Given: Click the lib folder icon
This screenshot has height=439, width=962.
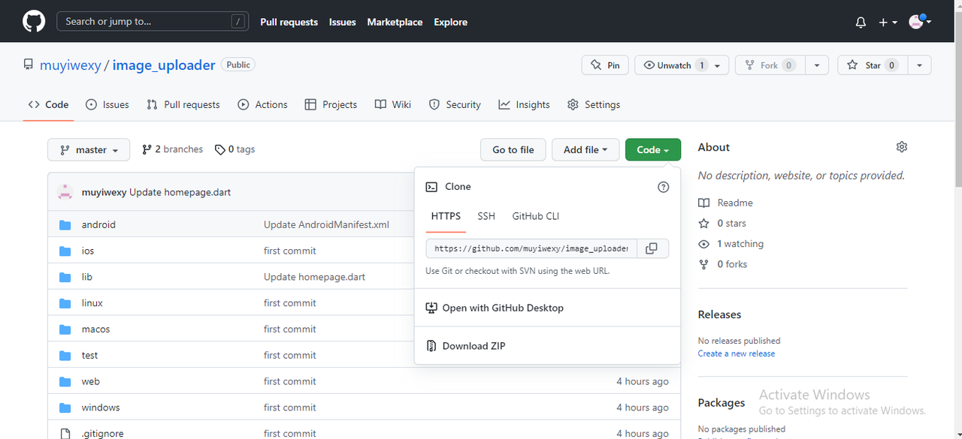Looking at the screenshot, I should (x=65, y=277).
